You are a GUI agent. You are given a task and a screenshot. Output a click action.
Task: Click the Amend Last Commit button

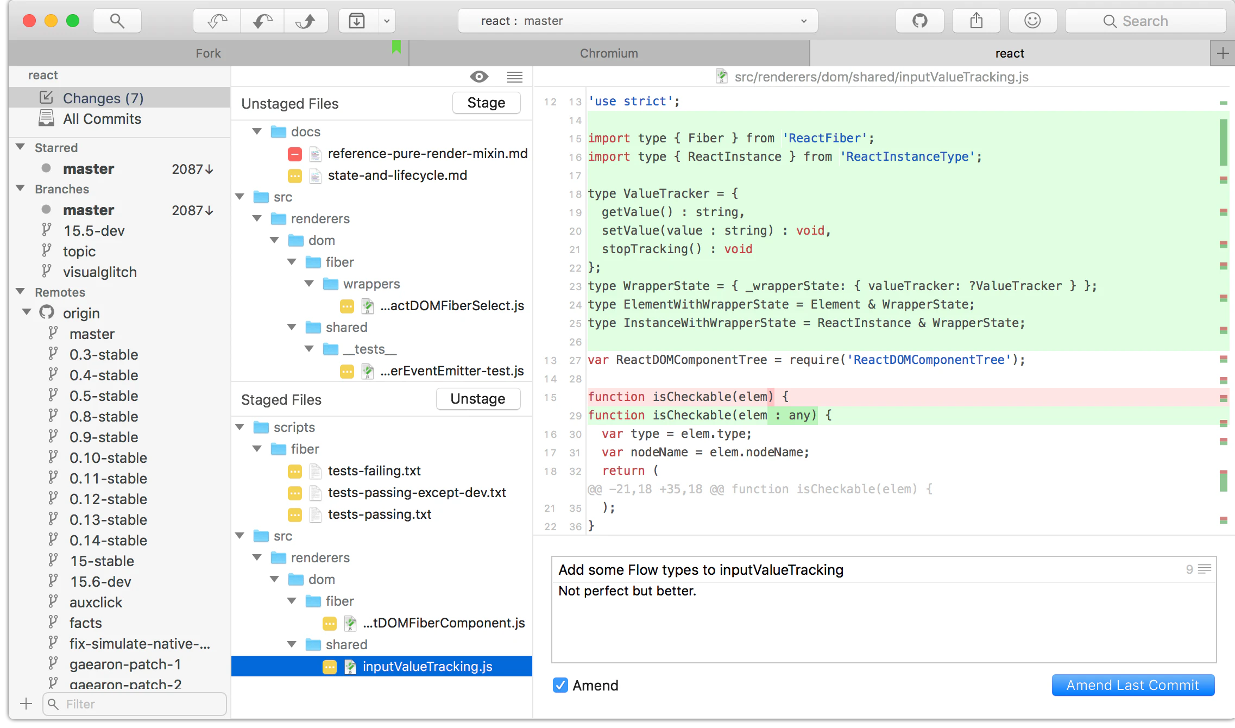point(1133,685)
